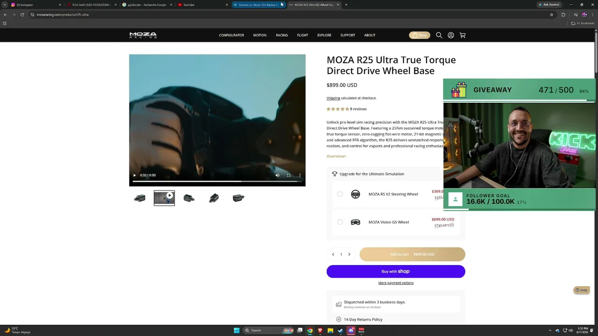Click the Ask Gemini button
The image size is (598, 336).
coord(549,5)
